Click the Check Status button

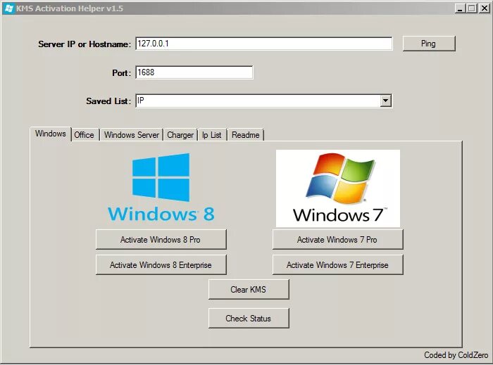pos(249,319)
